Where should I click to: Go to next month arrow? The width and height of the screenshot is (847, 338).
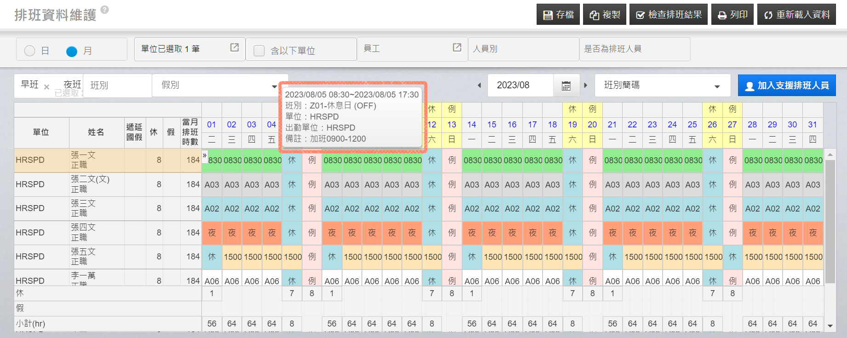[585, 86]
